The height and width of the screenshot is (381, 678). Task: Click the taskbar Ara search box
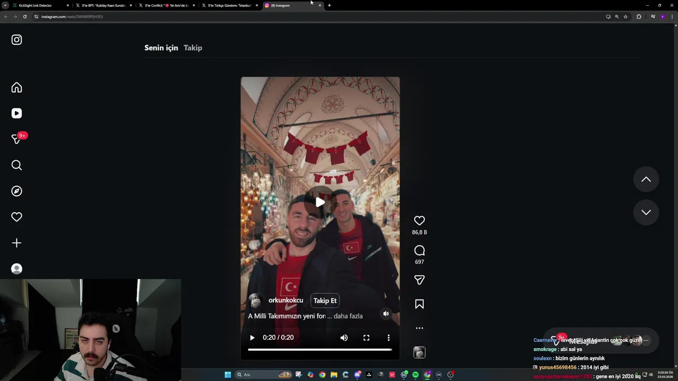pyautogui.click(x=264, y=375)
